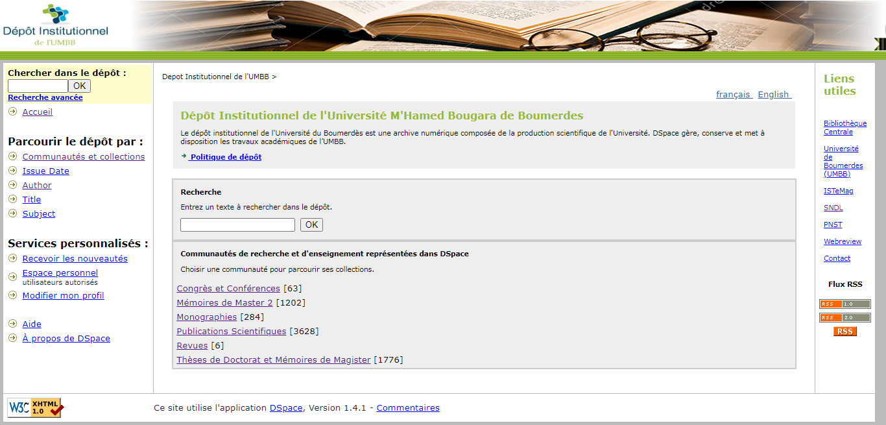This screenshot has height=425, width=886.
Task: Open the Recherche avancée link
Action: 45,97
